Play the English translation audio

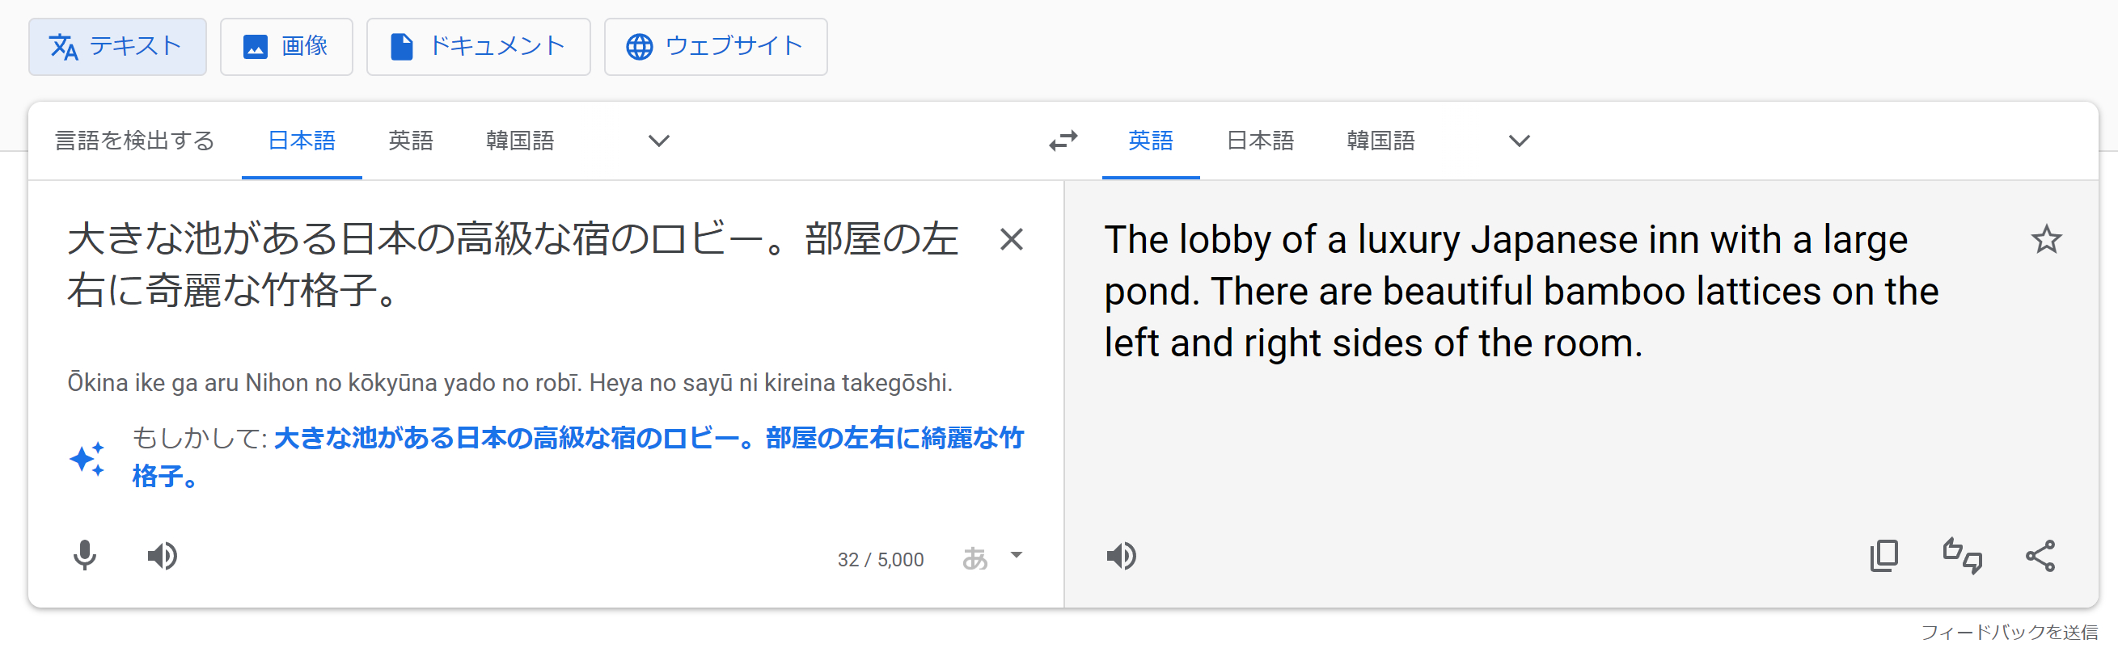pos(1122,556)
